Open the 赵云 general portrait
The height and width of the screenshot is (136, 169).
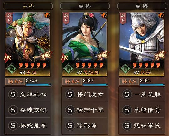click(141, 44)
